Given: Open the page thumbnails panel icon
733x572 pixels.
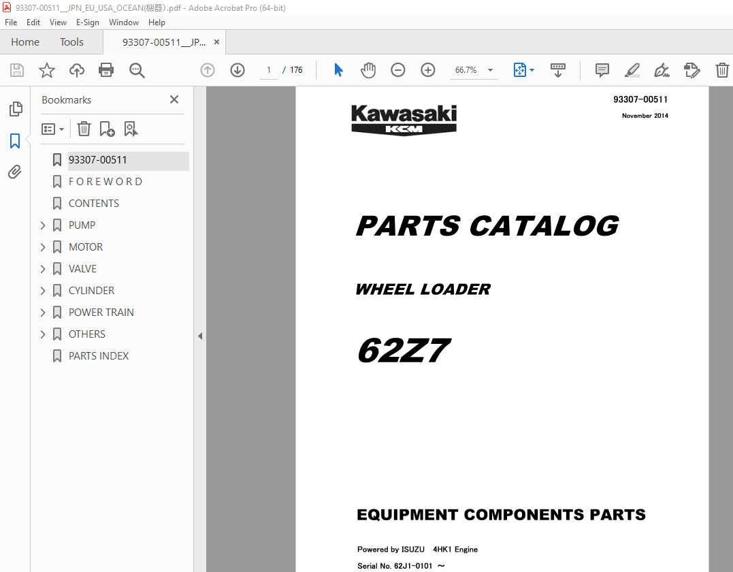Looking at the screenshot, I should click(16, 109).
